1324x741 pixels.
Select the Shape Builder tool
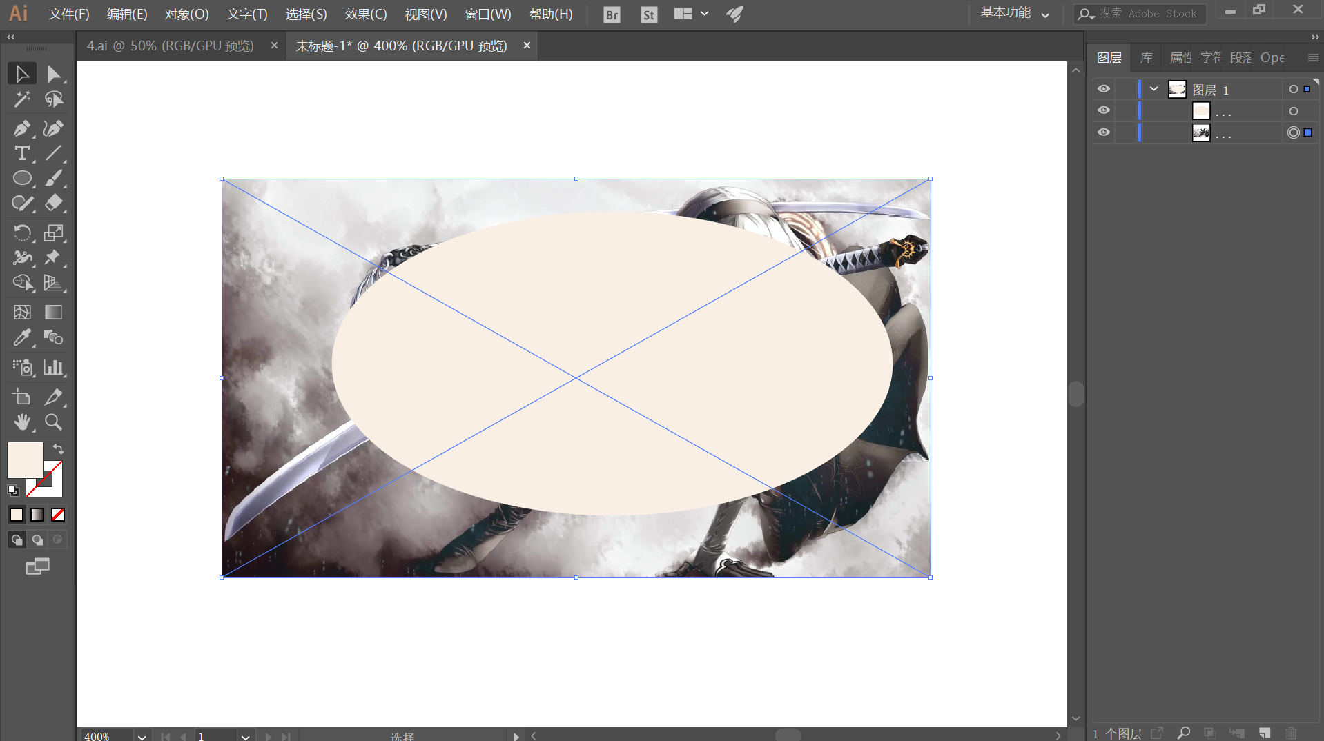click(22, 282)
